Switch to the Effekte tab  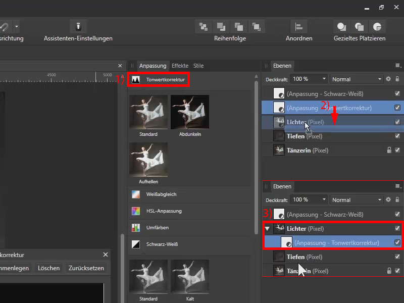[x=180, y=66]
